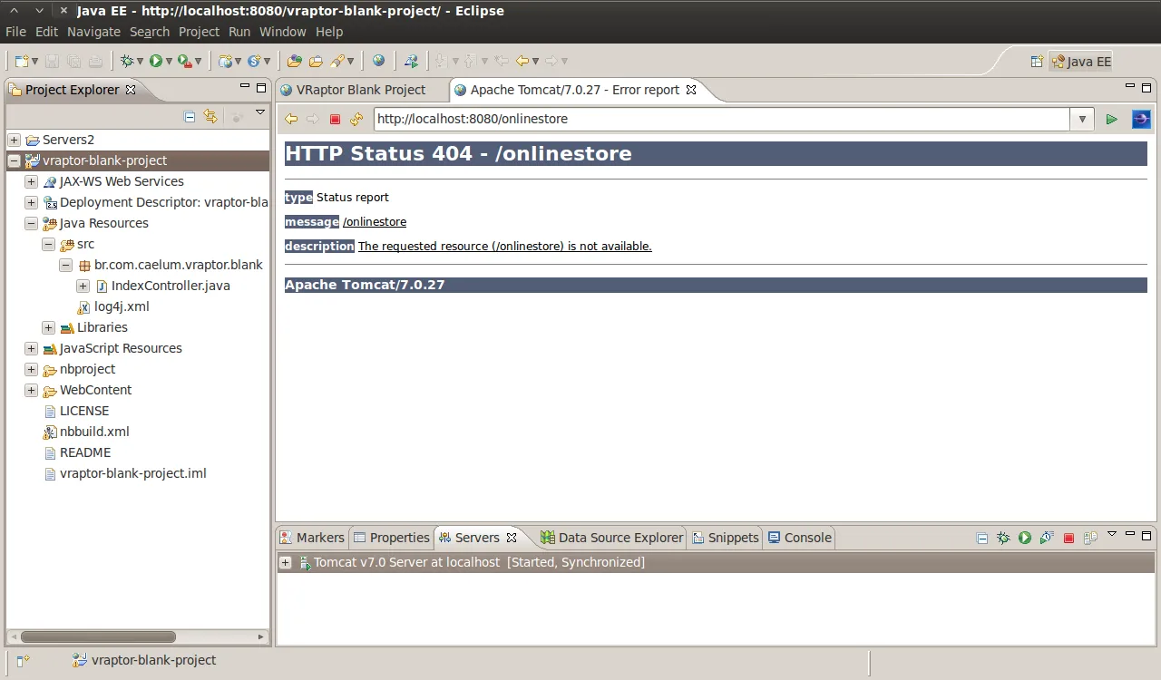Expand JAX-WS Web Services node

[31, 181]
